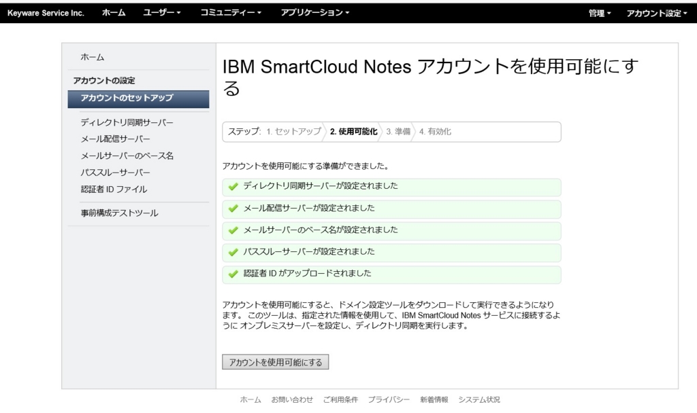Click checkmark icon for メールサーバーのベース名 status
The height and width of the screenshot is (413, 697).
[x=233, y=230]
